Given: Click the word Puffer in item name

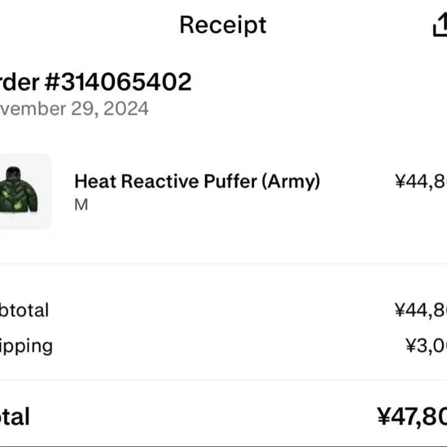Looking at the screenshot, I should pos(230,181).
